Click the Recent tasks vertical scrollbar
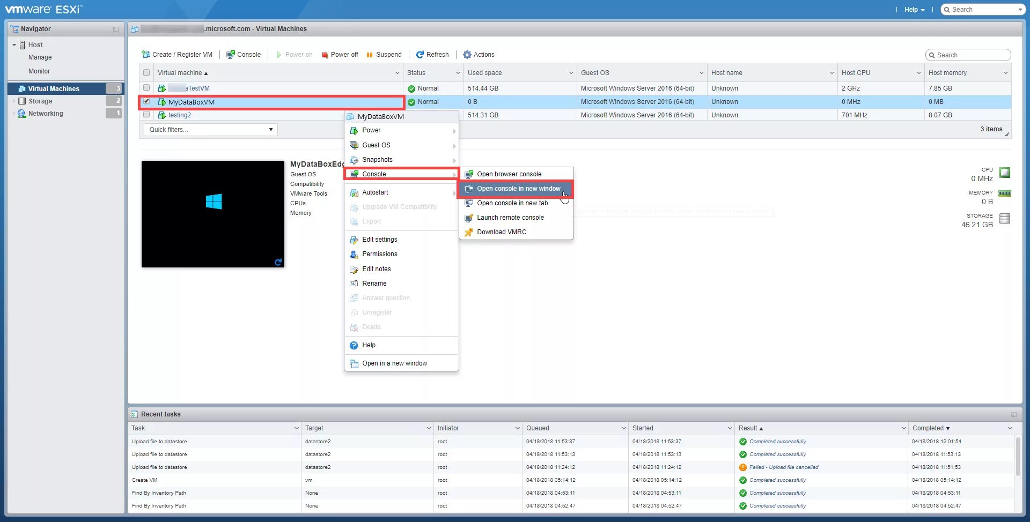The image size is (1030, 522). [x=1018, y=457]
